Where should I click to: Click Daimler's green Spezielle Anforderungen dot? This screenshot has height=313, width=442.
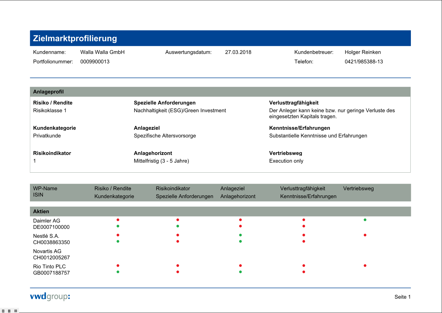pos(178,226)
